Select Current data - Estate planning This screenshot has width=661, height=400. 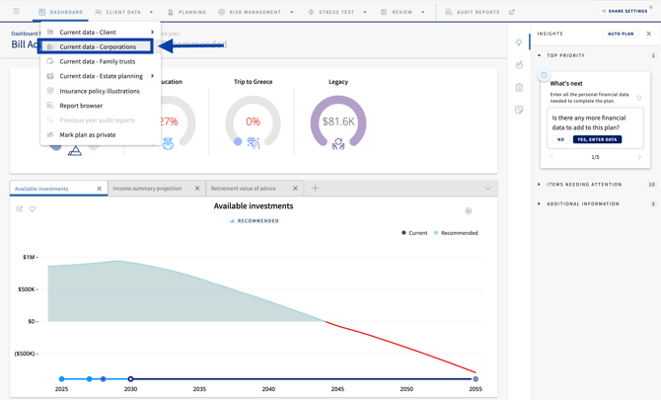click(101, 76)
